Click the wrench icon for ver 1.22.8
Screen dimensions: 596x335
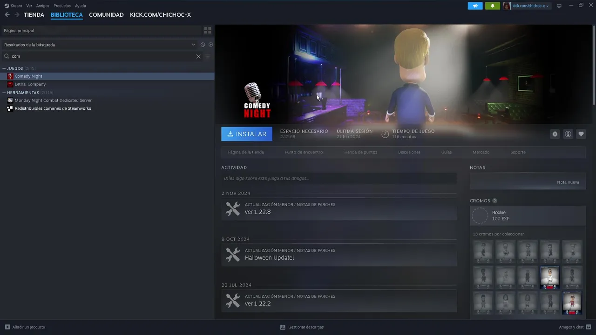pos(233,208)
